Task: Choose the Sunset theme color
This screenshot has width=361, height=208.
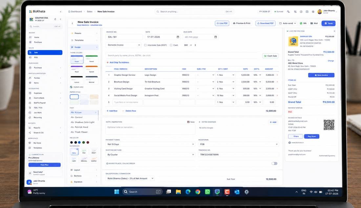Action: [x=92, y=69]
